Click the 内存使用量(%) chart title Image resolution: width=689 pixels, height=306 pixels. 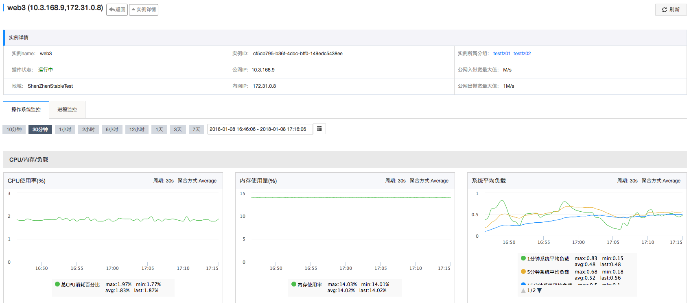[x=258, y=181]
